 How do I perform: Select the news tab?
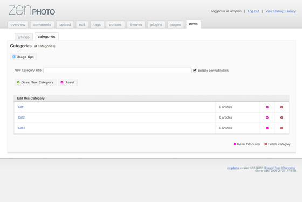(193, 24)
